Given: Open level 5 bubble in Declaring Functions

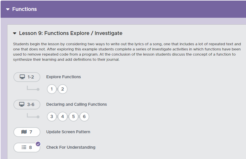Looking at the screenshot, I should 74,117.
